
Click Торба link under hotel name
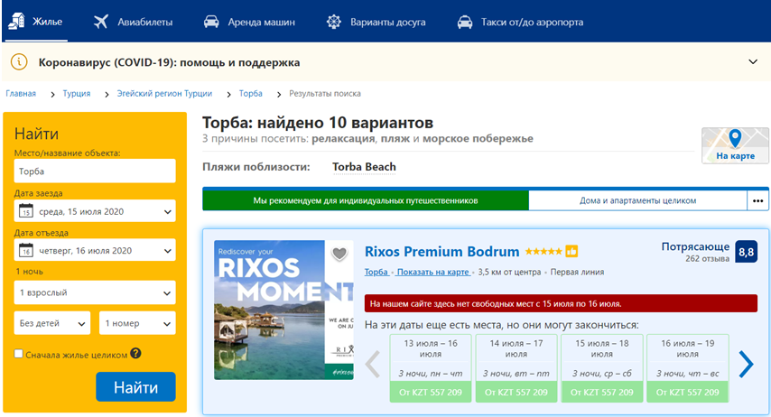pos(376,272)
